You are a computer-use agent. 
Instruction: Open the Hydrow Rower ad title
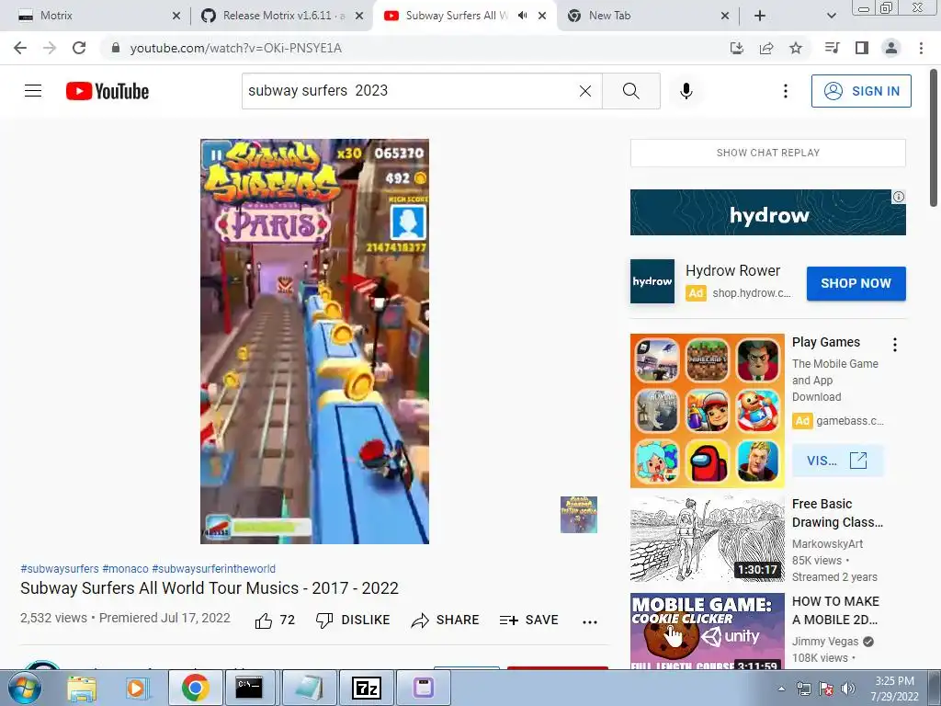(732, 271)
